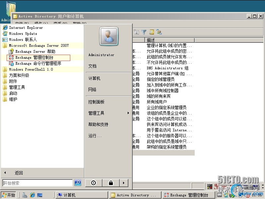The height and width of the screenshot is (199, 265).
Task: Select the row 域中所有域控制器
Action: (163, 91)
